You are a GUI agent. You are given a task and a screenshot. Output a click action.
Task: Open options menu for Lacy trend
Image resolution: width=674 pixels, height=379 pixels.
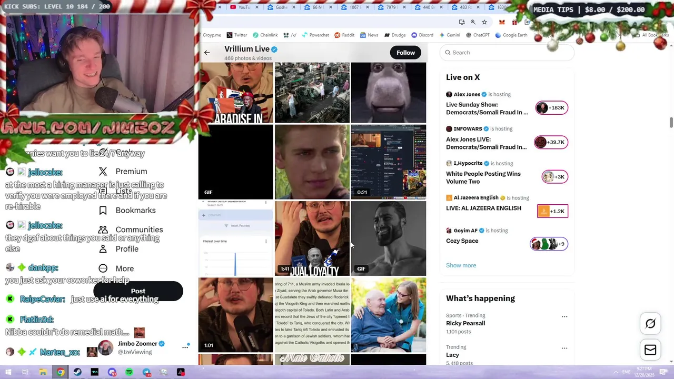564,348
